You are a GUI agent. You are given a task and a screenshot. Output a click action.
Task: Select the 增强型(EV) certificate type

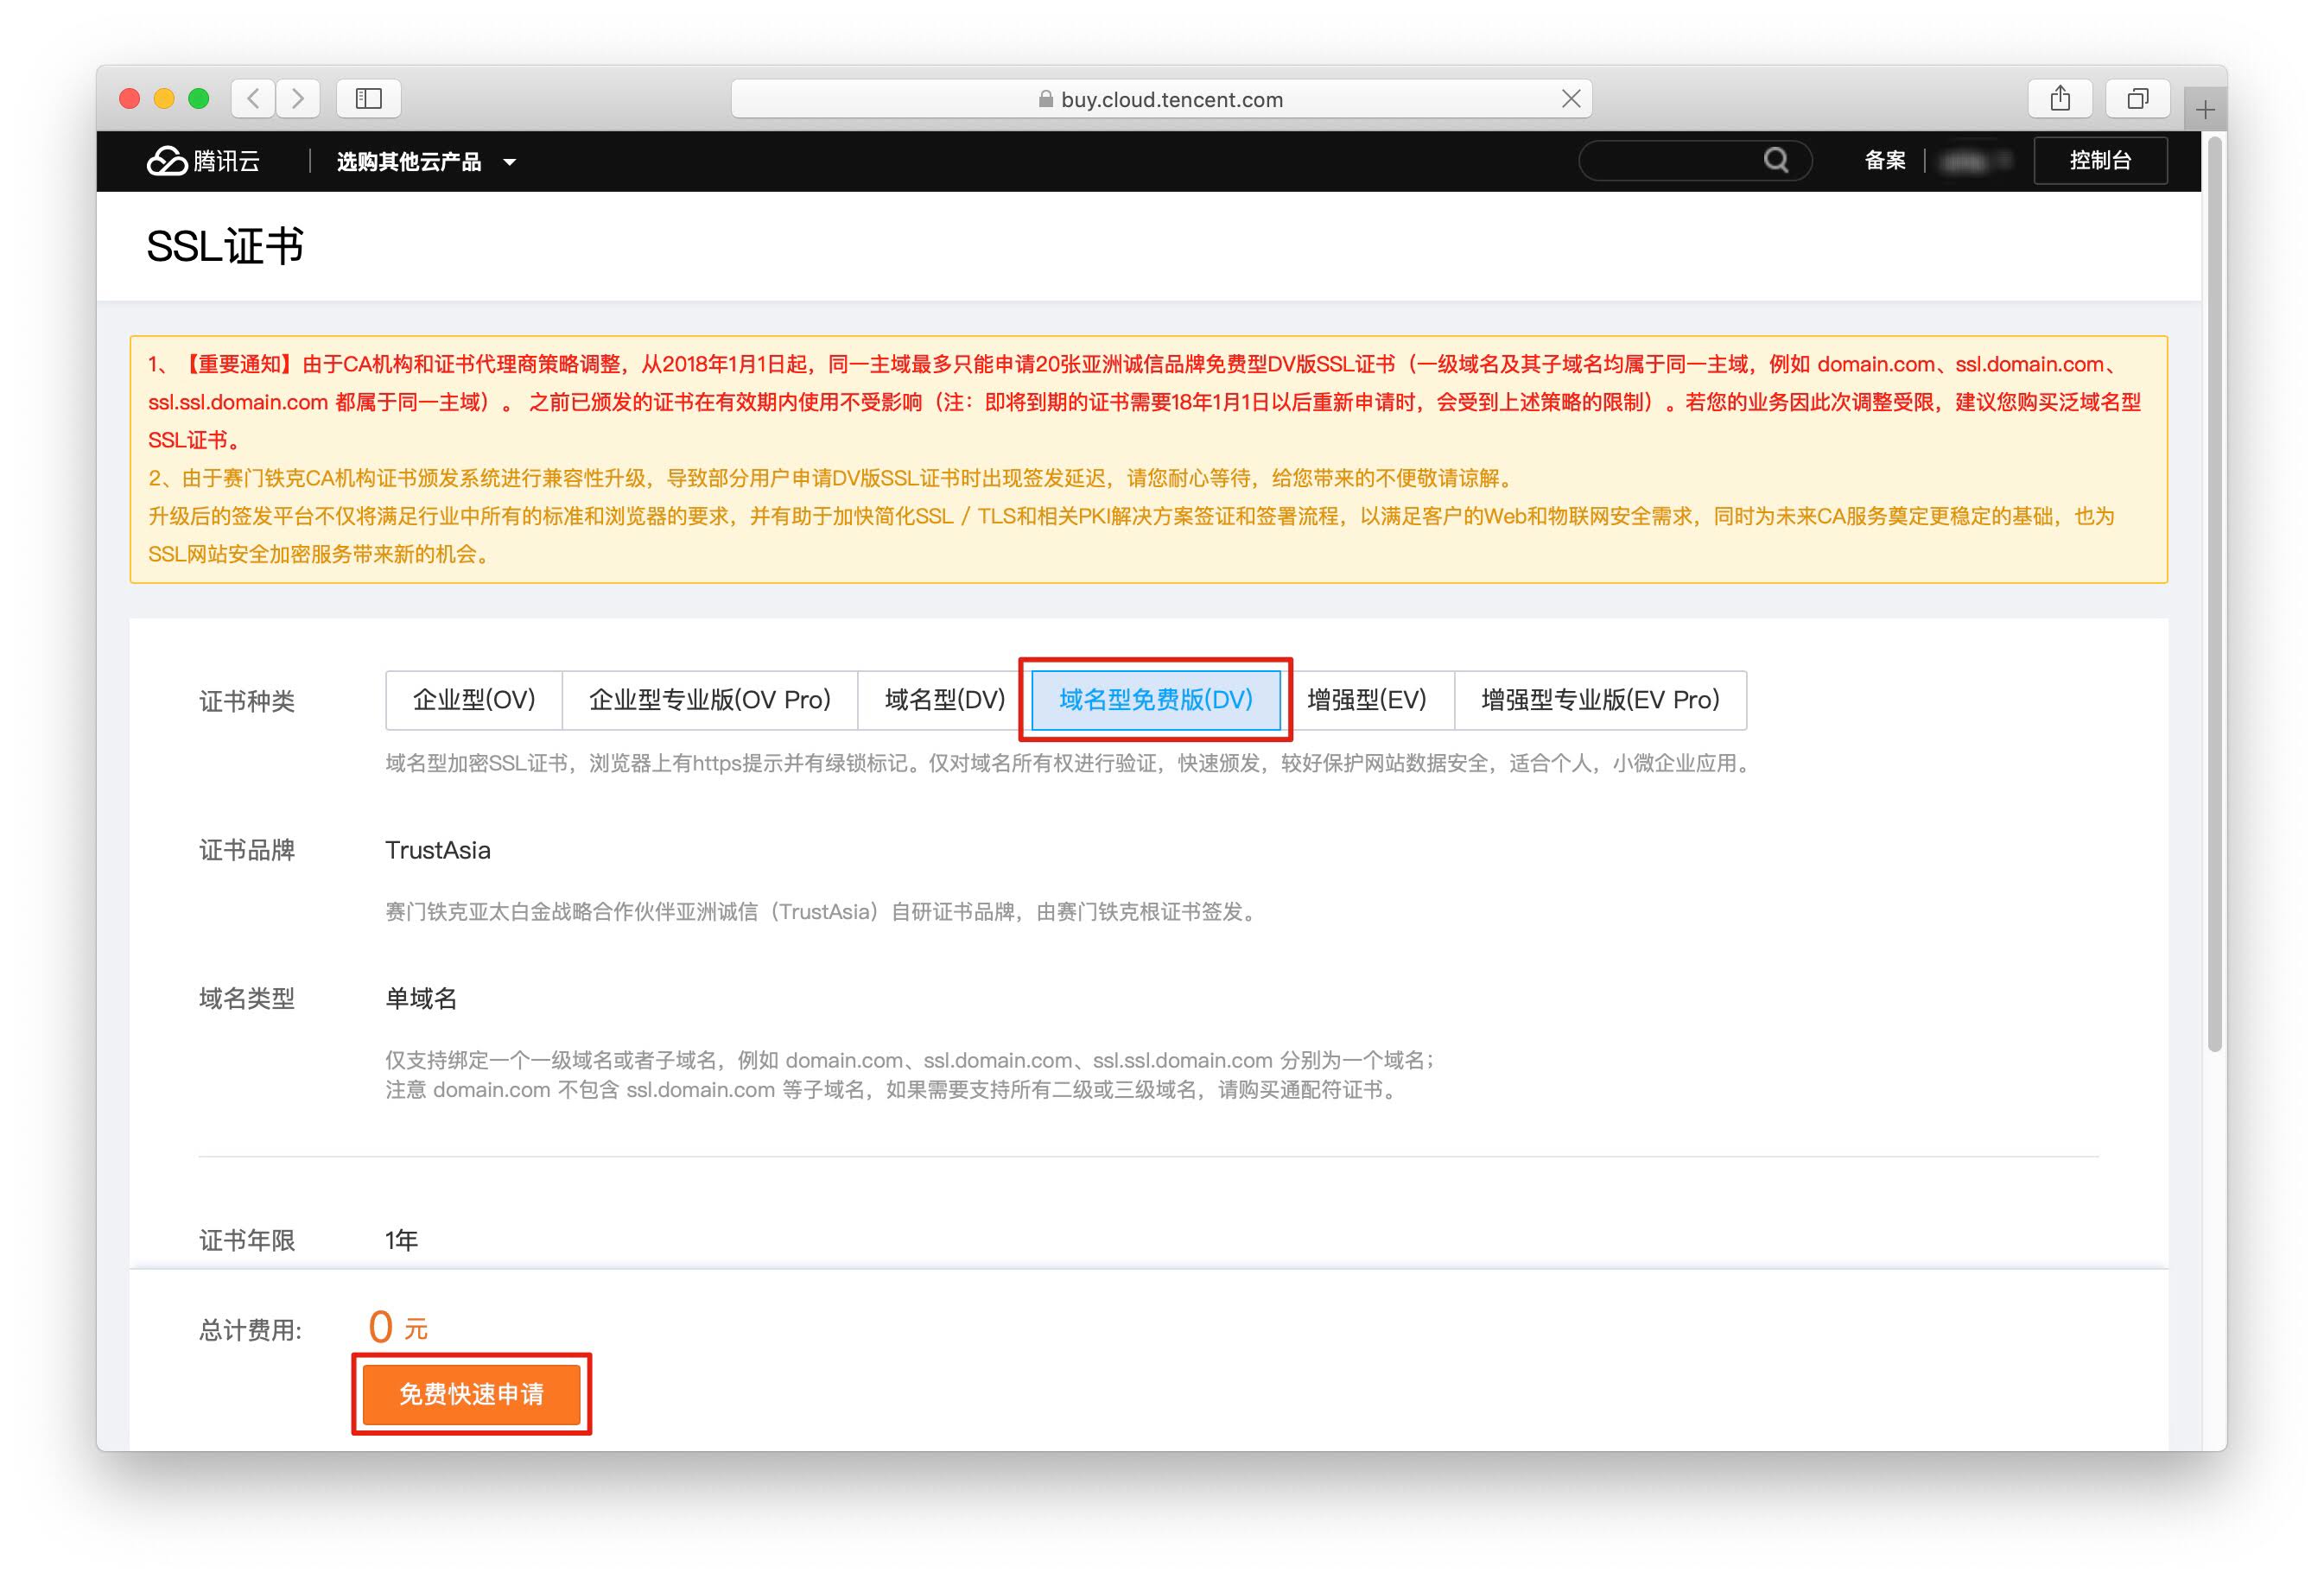tap(1367, 700)
